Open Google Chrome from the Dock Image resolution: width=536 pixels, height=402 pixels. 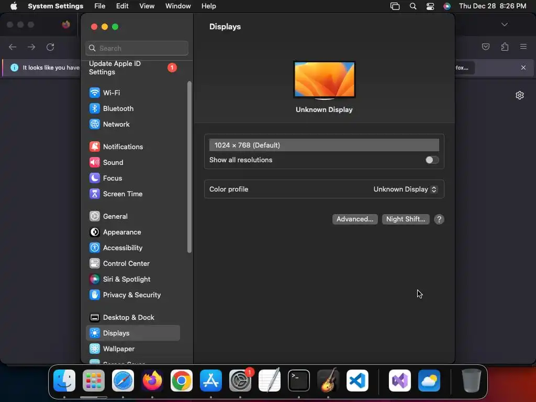182,381
